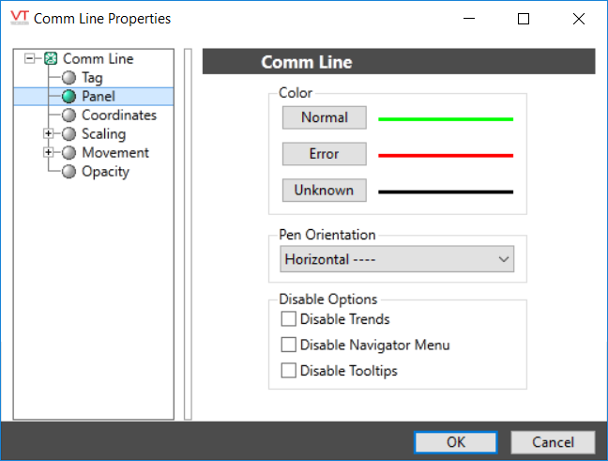
Task: Click the gray ball icon beside Tag
Action: coord(69,78)
